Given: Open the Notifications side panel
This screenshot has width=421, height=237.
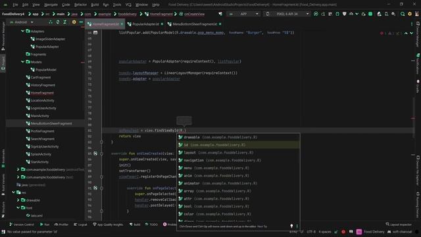Looking at the screenshot, I should pos(418,63).
